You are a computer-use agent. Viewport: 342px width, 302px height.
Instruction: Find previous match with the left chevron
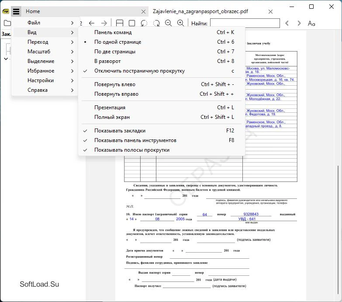(x=287, y=23)
